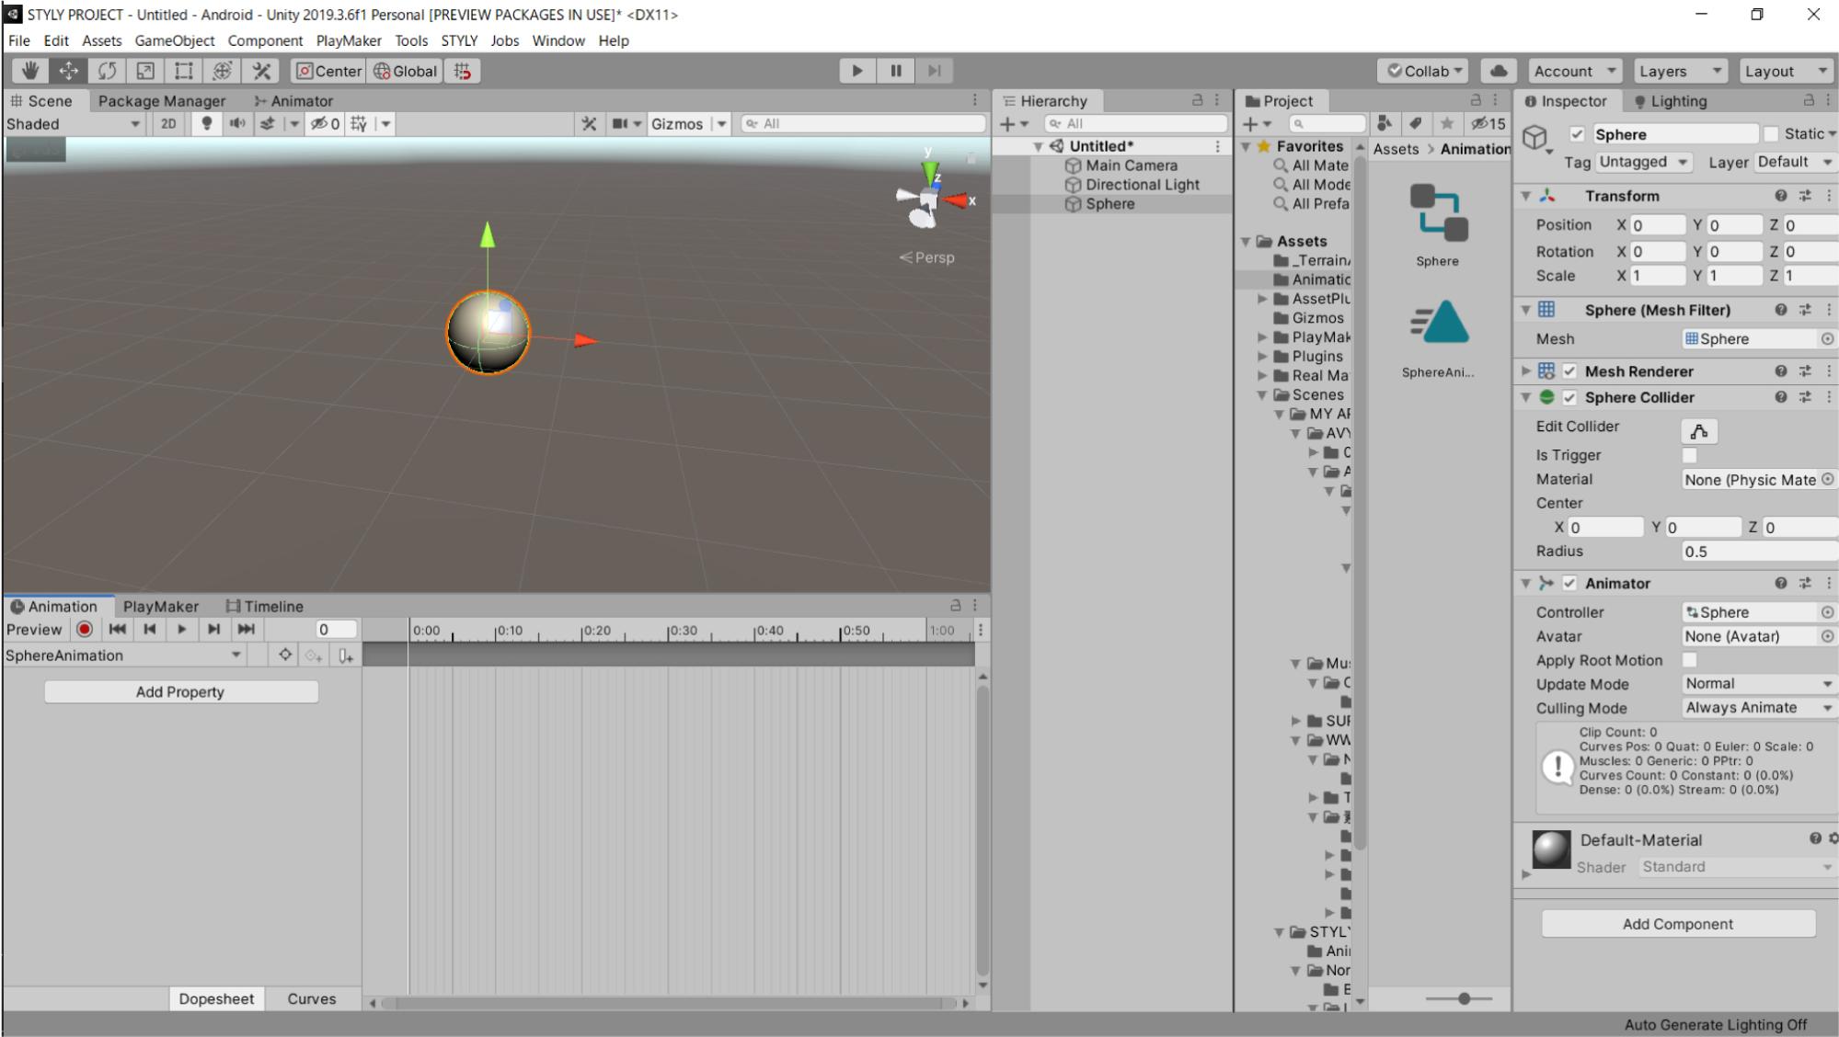This screenshot has height=1037, width=1839.
Task: Toggle scene audio speaker icon
Action: pyautogui.click(x=237, y=123)
